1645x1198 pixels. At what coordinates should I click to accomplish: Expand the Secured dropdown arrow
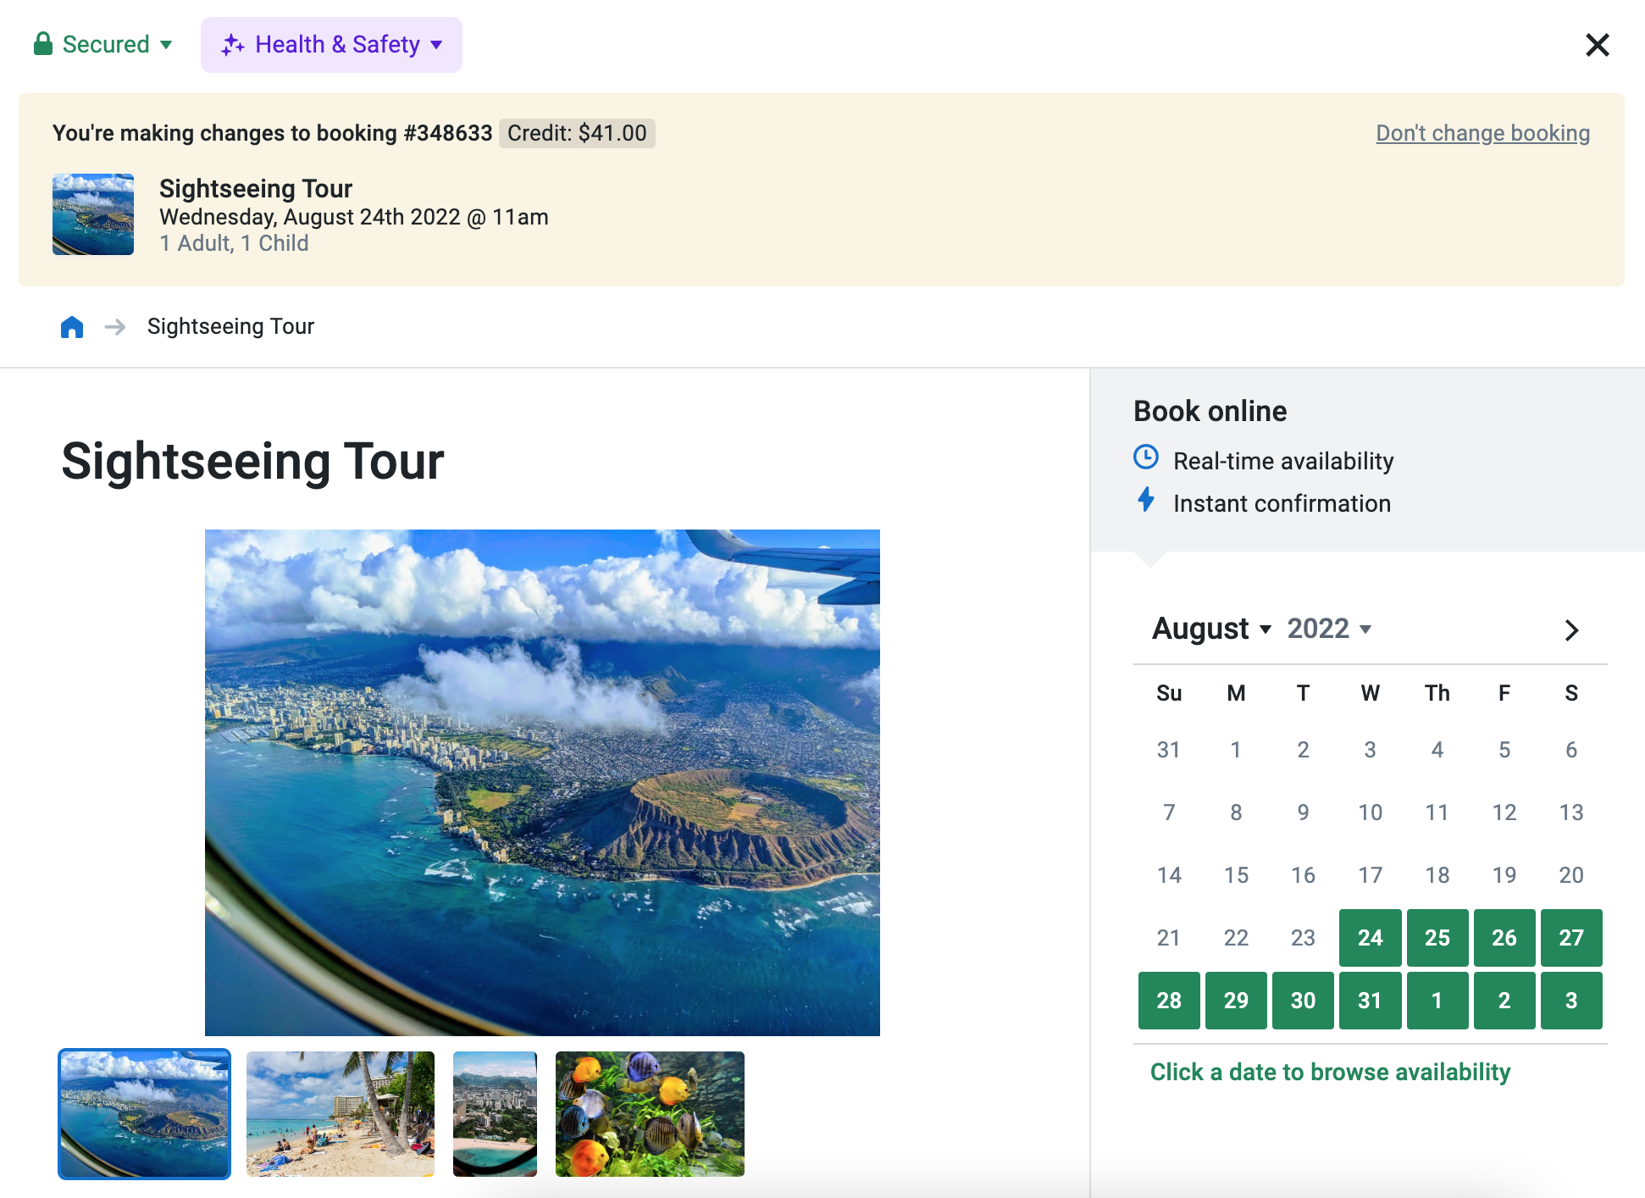pyautogui.click(x=166, y=45)
